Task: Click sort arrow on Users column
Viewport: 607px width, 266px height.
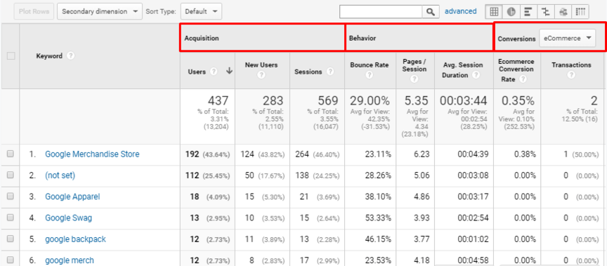Action: tap(229, 71)
